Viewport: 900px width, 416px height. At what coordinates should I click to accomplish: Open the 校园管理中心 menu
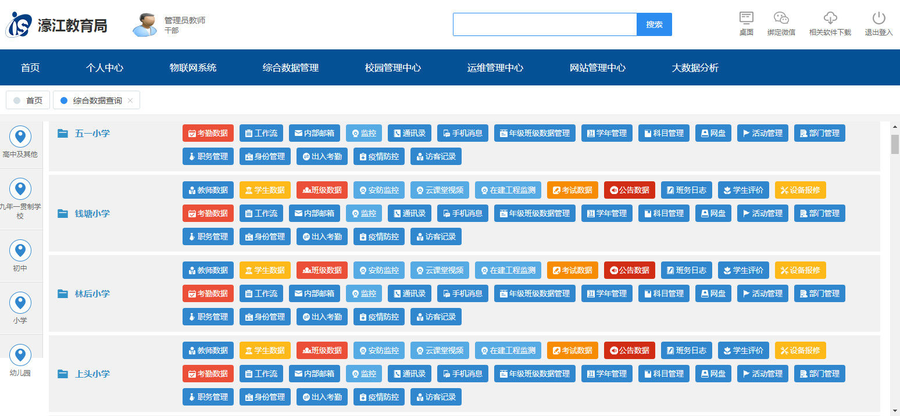(x=393, y=67)
